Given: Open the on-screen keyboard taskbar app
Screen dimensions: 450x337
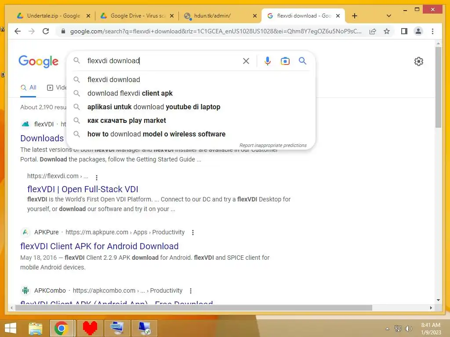Looking at the screenshot, I should 117,328.
